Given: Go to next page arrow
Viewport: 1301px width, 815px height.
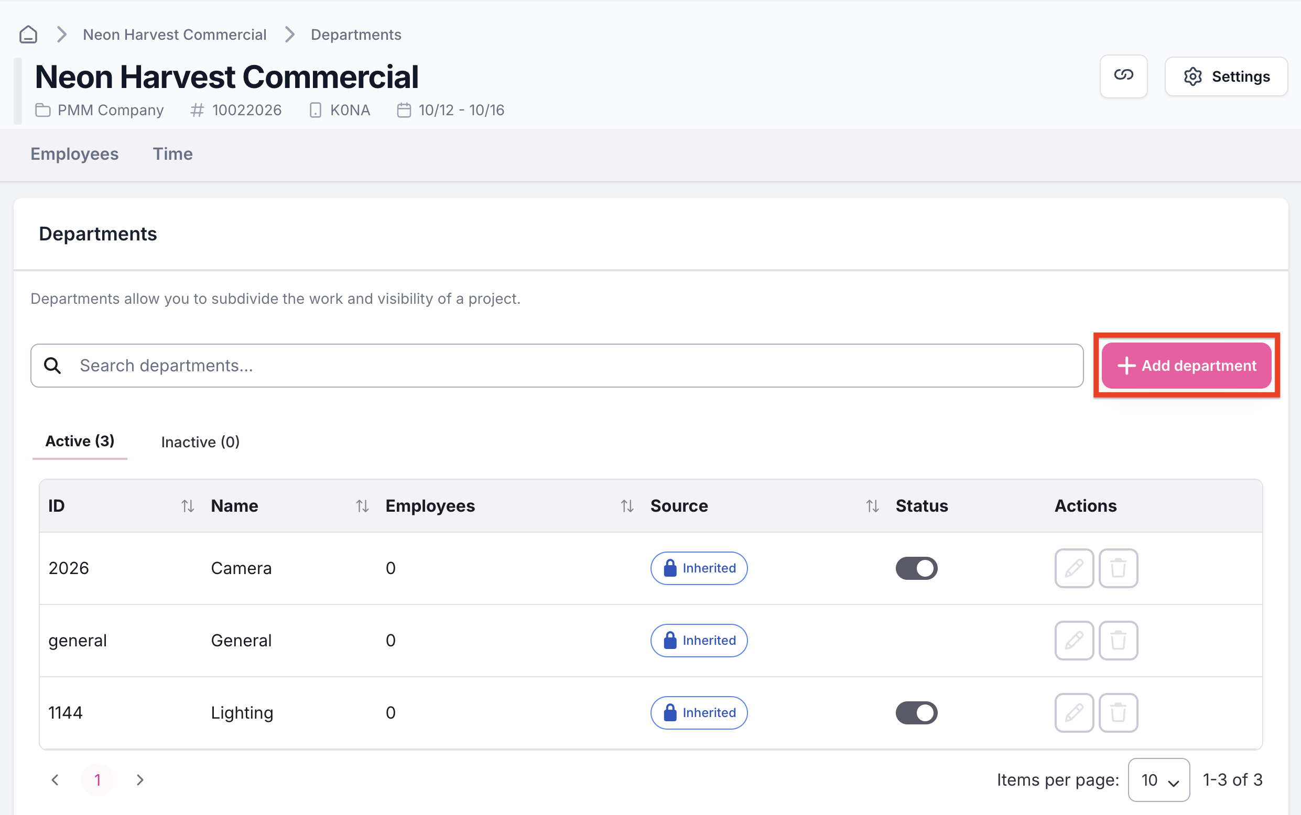Looking at the screenshot, I should [140, 779].
